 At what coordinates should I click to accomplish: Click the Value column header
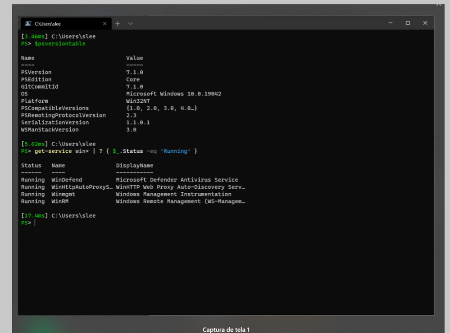tap(135, 58)
